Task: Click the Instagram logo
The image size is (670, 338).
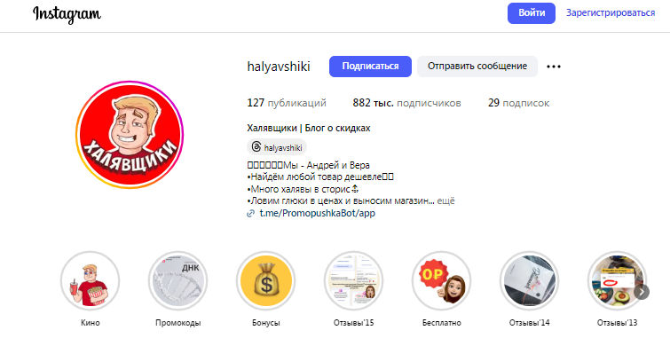Action: click(67, 14)
